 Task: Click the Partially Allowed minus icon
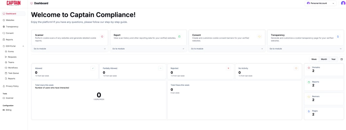pos(160,68)
